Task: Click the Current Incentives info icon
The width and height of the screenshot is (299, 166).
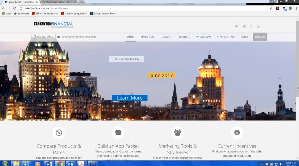Action: [237, 133]
